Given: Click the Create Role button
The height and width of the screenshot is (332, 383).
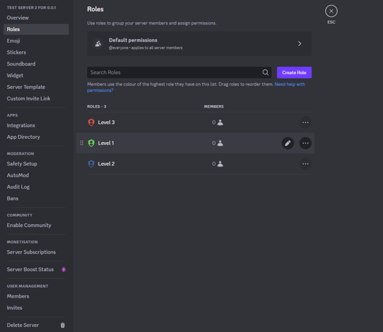Looking at the screenshot, I should click(294, 73).
